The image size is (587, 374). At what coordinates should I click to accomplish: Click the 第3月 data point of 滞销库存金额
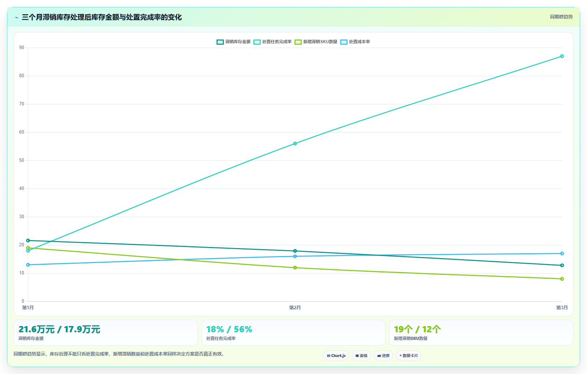(562, 265)
